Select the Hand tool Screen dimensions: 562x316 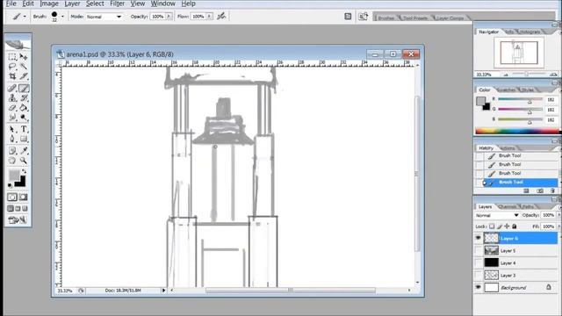click(12, 161)
